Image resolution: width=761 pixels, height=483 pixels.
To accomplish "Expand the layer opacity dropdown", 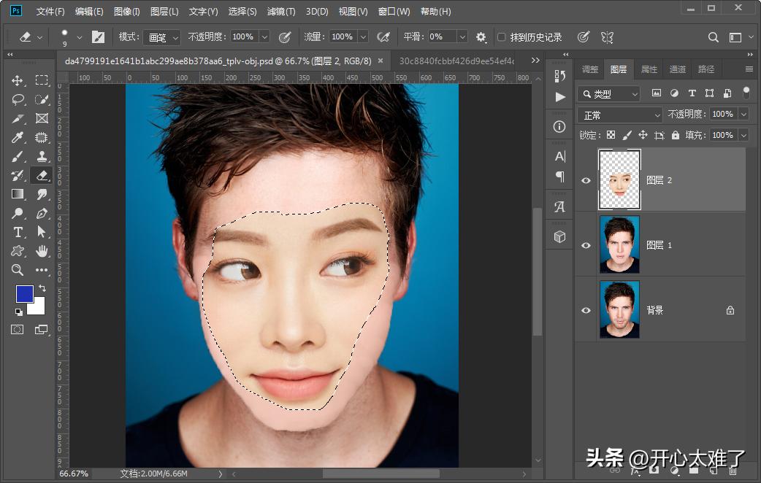I will pyautogui.click(x=743, y=115).
